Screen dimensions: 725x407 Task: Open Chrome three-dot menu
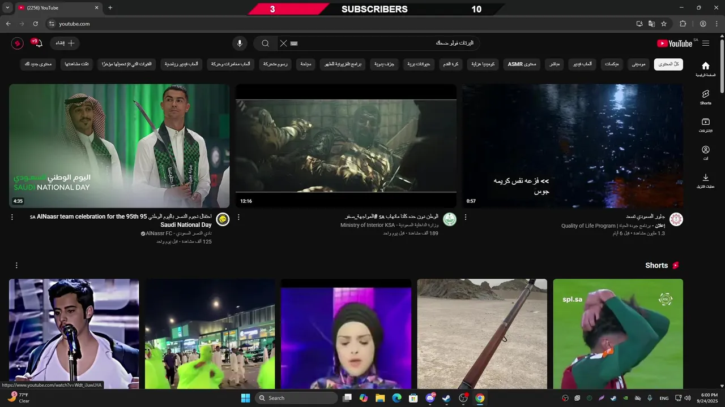(717, 24)
